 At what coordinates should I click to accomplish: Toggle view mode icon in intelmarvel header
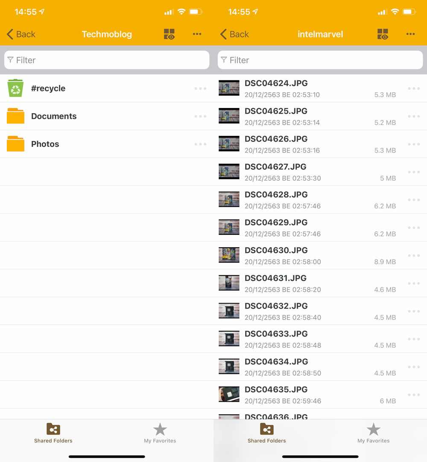click(x=383, y=35)
